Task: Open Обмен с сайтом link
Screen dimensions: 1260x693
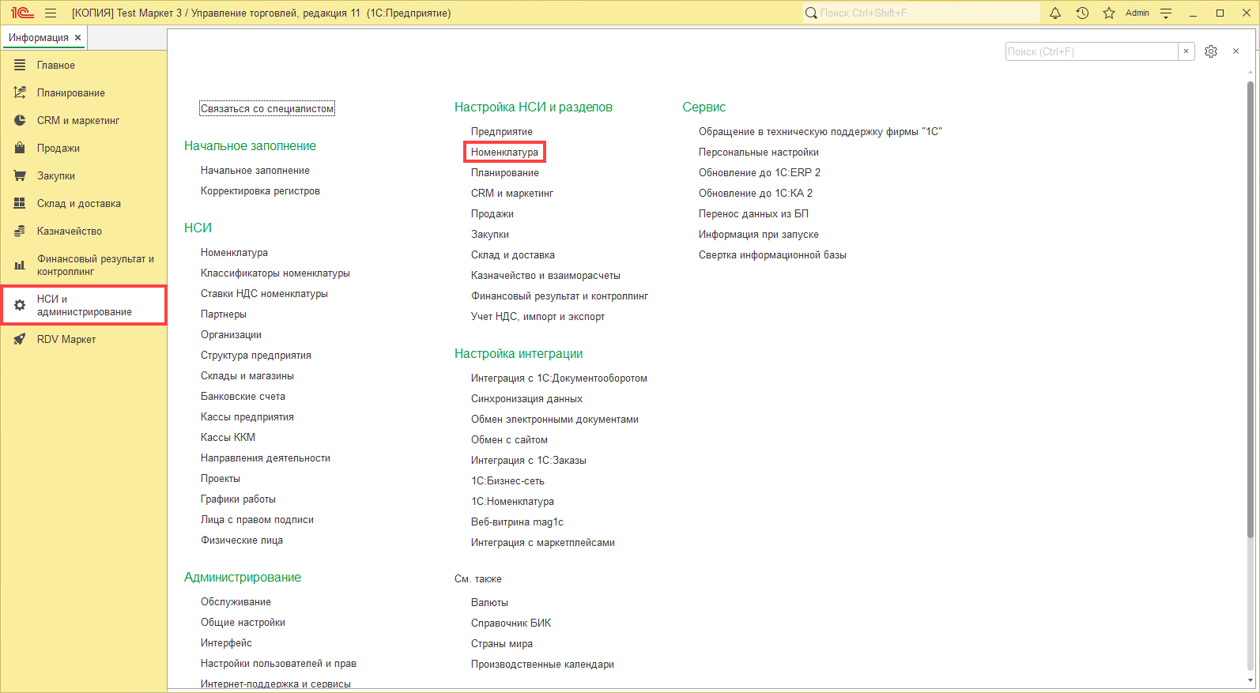Action: pyautogui.click(x=509, y=440)
